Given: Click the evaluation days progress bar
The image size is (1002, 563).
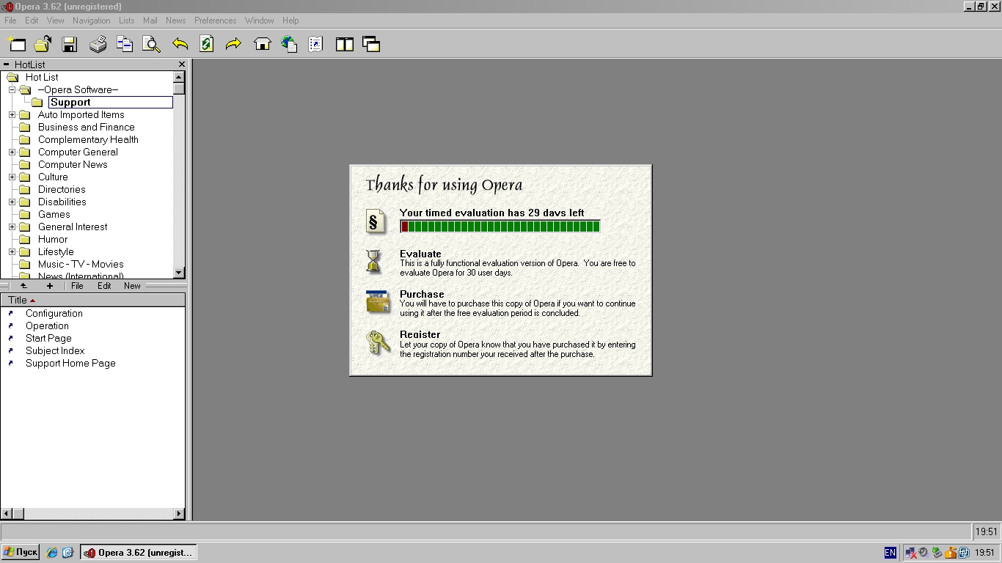Looking at the screenshot, I should pos(500,227).
